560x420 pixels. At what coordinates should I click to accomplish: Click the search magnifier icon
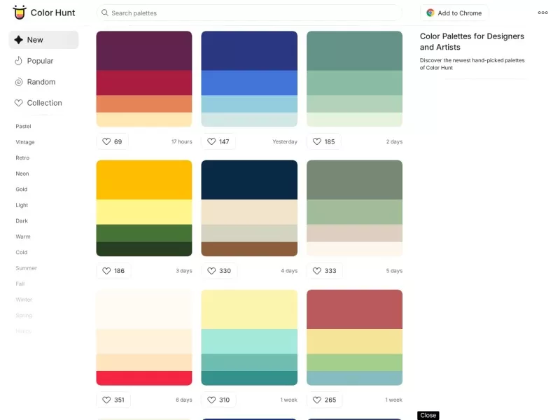[104, 13]
